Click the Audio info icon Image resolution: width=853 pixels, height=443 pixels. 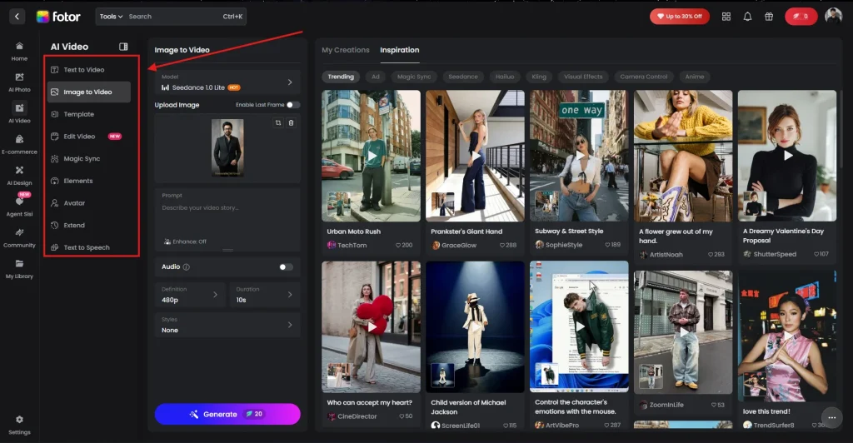coord(186,267)
